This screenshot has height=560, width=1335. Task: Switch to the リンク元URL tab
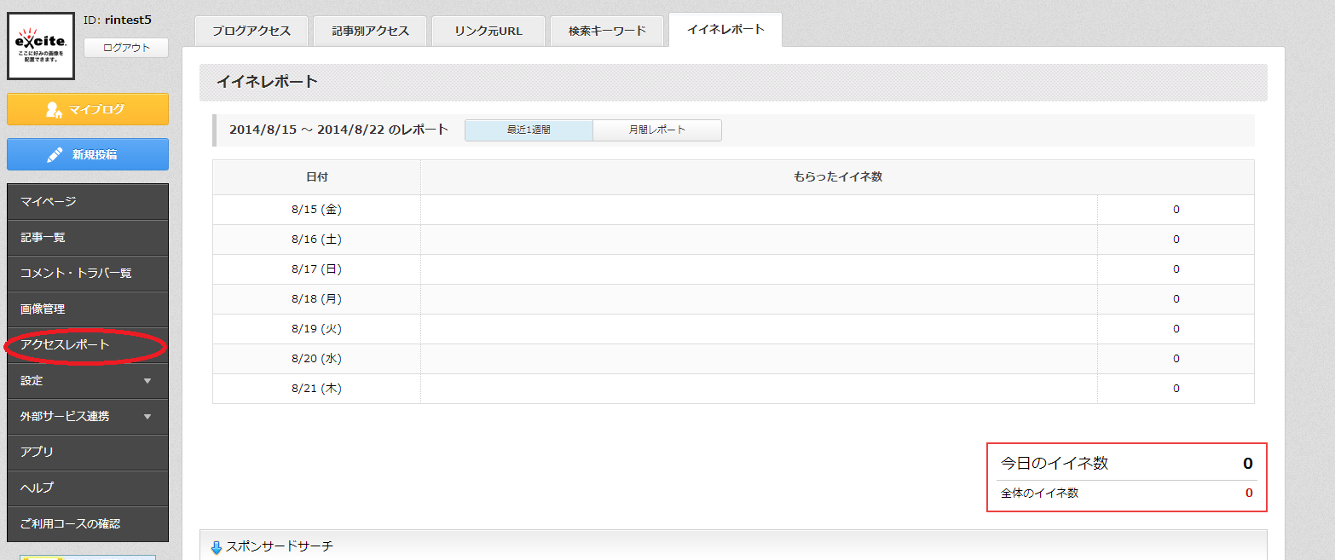point(488,31)
